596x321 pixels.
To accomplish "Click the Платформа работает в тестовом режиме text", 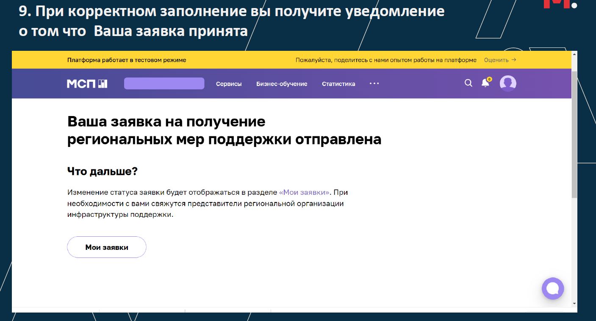I will click(127, 60).
